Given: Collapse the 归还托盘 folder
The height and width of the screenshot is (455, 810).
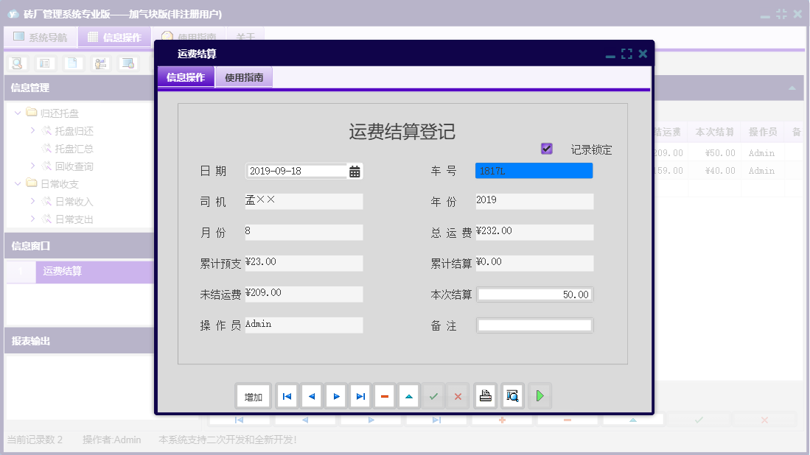Looking at the screenshot, I should tap(17, 113).
